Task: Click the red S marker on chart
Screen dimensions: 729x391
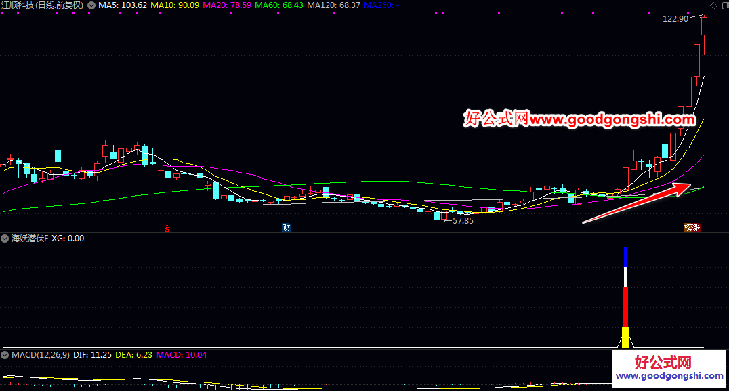Action: click(x=167, y=228)
